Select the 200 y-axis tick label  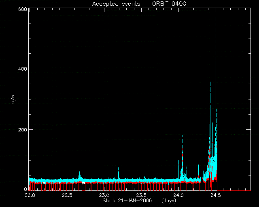23,130
